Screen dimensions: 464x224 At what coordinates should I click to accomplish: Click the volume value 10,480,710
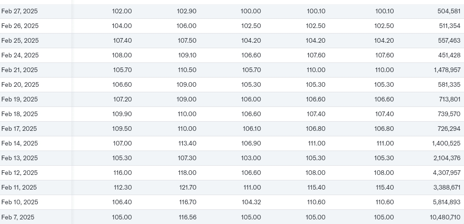(x=445, y=217)
